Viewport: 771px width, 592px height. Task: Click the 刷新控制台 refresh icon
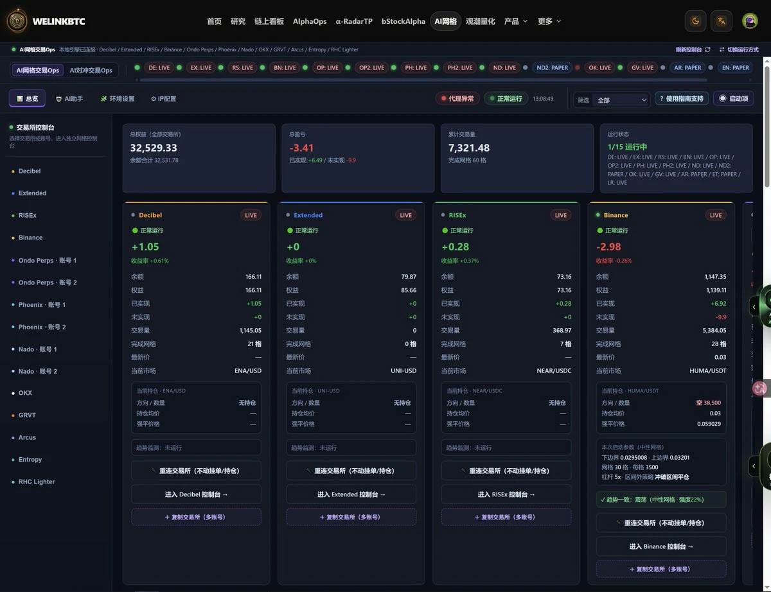coord(707,49)
